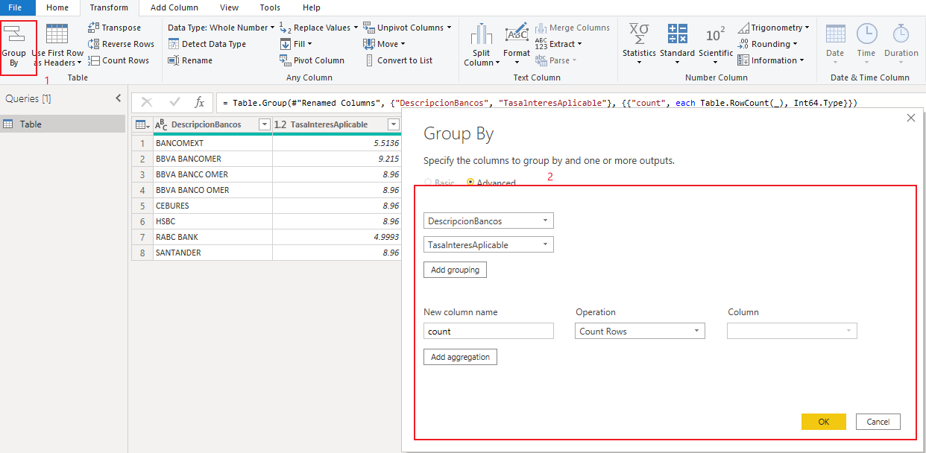Open the Scientific operations tool

point(716,45)
